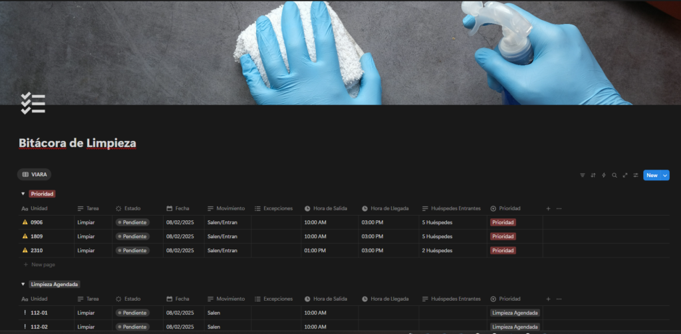
Task: Click Movimiento column header in Prioridad group
Action: point(227,208)
